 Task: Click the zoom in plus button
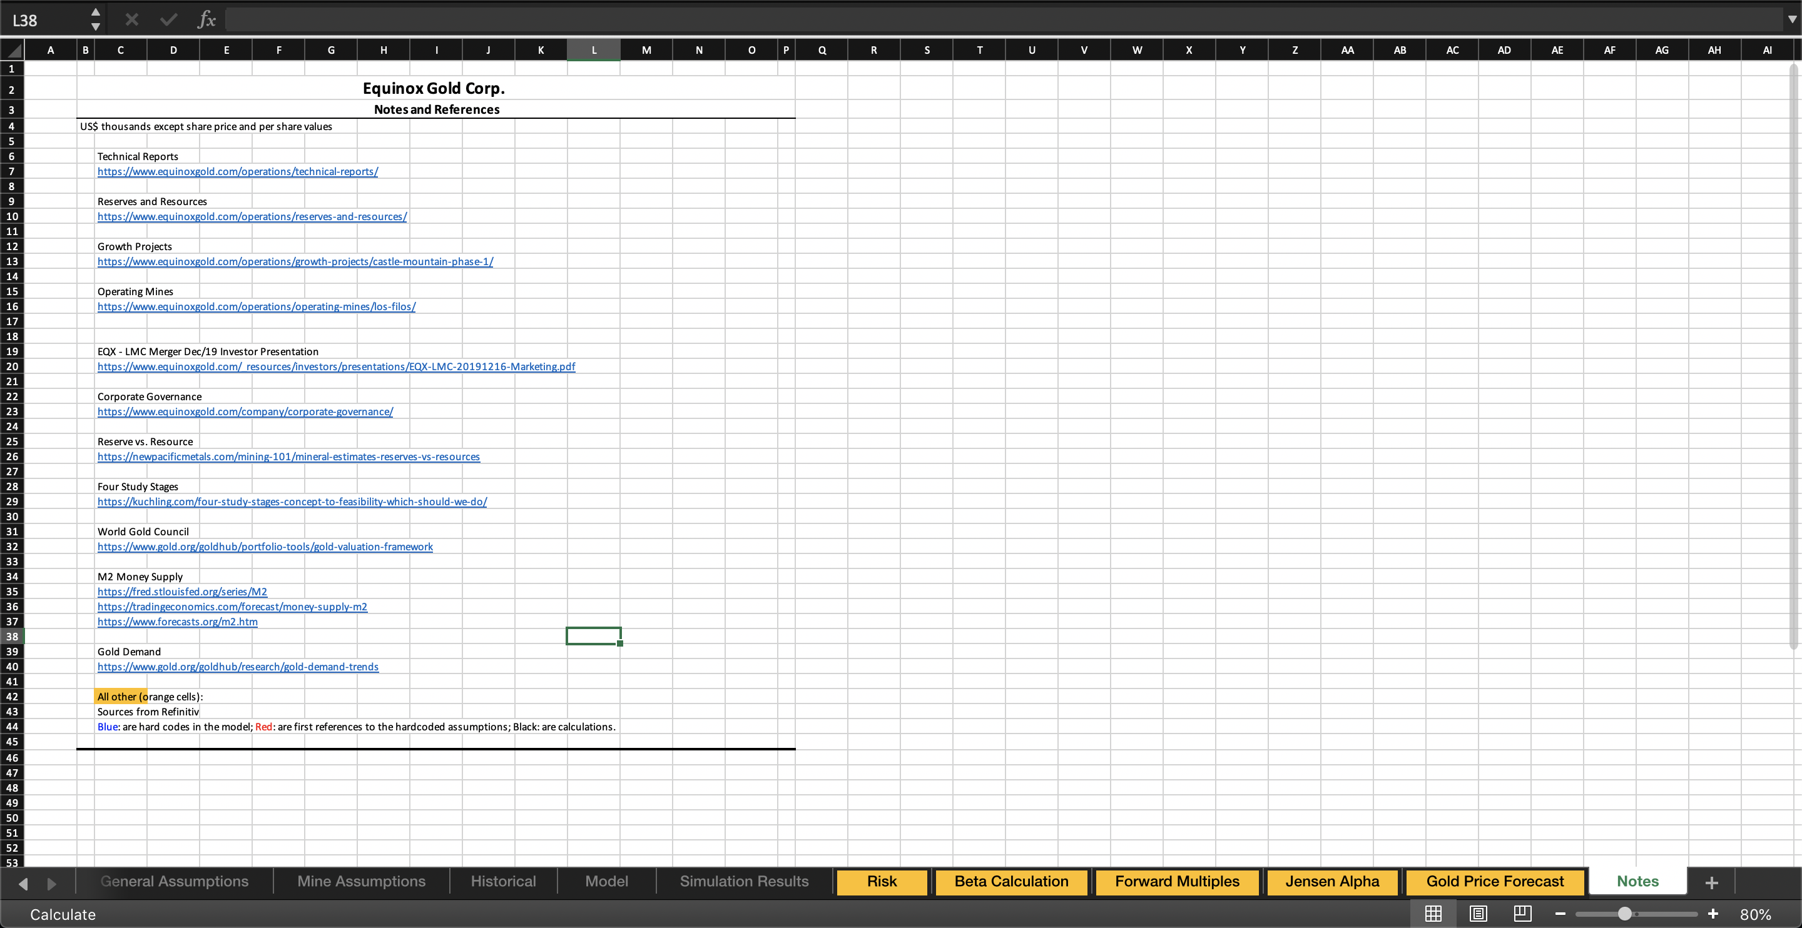1713,914
